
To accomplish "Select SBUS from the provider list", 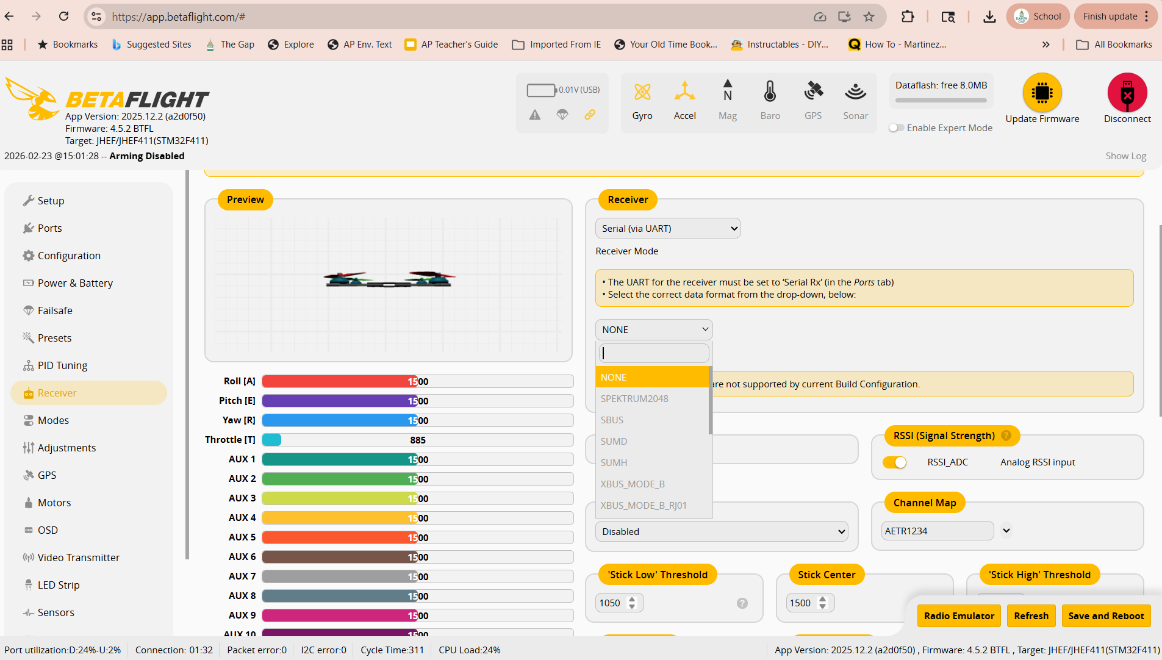I will pyautogui.click(x=612, y=420).
